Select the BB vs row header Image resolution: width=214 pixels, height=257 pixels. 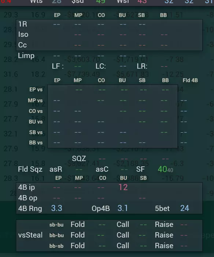[36, 142]
